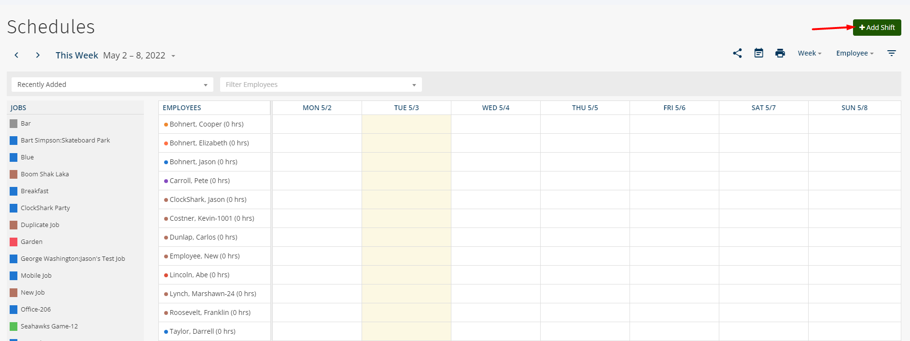
Task: Select the New Job entry
Action: (33, 293)
